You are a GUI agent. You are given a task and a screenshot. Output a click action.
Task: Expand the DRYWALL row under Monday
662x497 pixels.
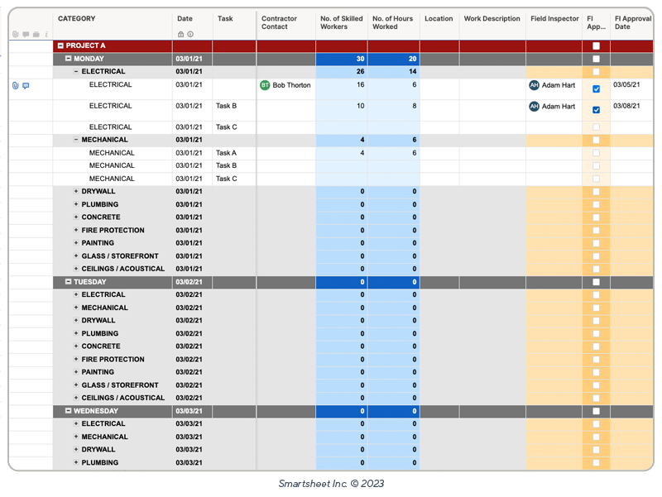(x=76, y=191)
